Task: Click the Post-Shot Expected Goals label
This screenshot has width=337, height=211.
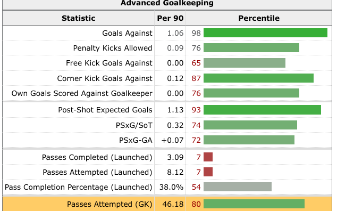Action: [105, 110]
